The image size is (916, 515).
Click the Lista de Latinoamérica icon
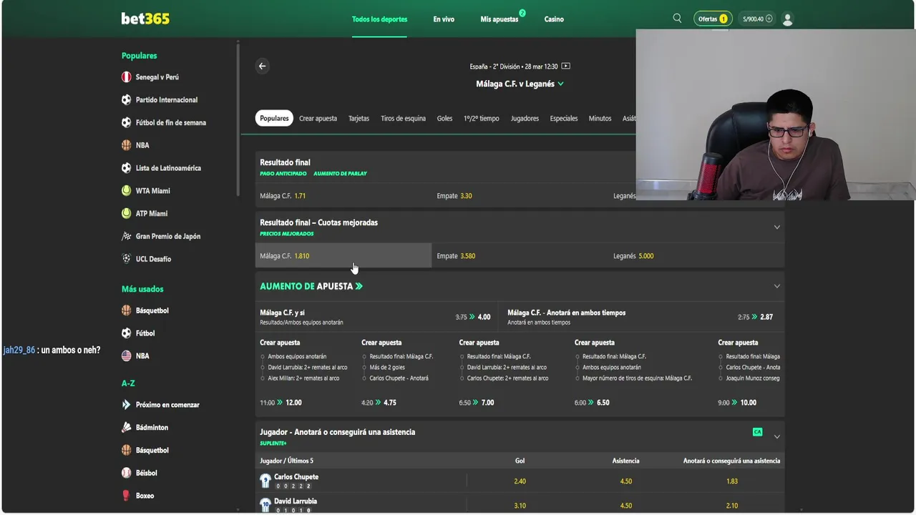126,168
